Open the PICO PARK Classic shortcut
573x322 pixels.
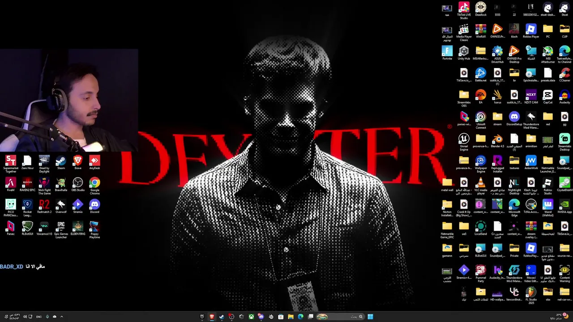11,208
